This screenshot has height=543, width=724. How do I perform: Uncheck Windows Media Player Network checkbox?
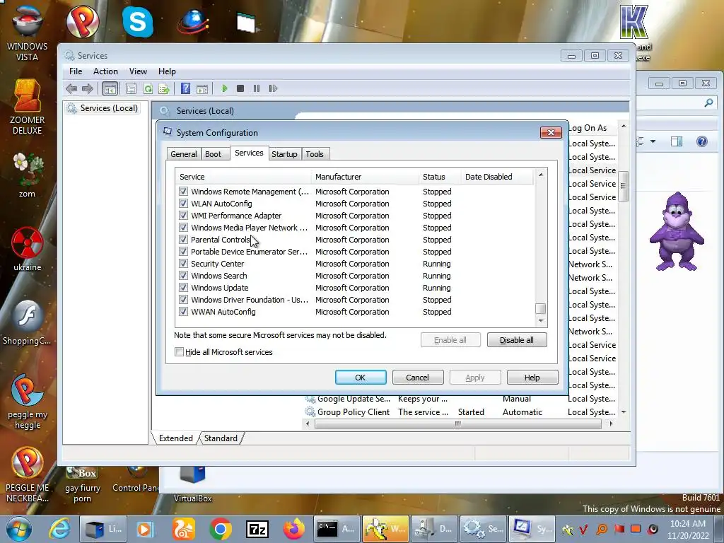[183, 227]
